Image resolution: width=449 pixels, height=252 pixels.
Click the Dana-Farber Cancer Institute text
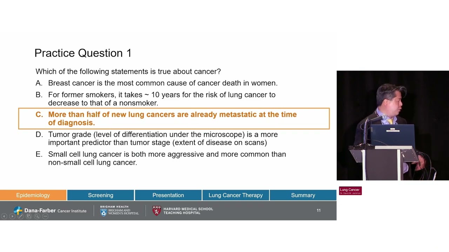click(55, 211)
